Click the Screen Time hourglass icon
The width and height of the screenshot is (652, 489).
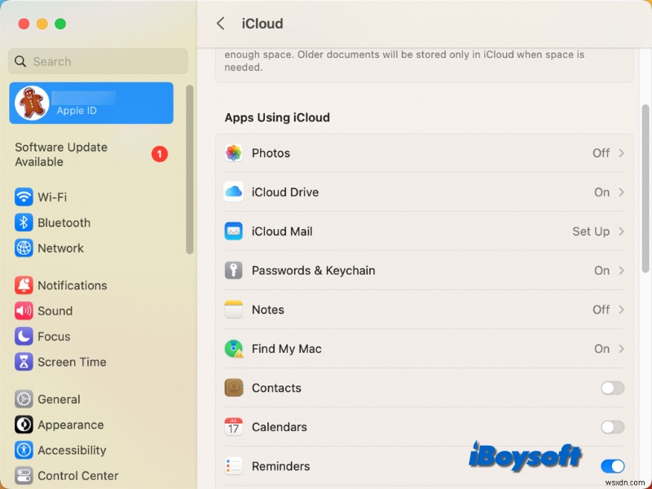coord(24,362)
